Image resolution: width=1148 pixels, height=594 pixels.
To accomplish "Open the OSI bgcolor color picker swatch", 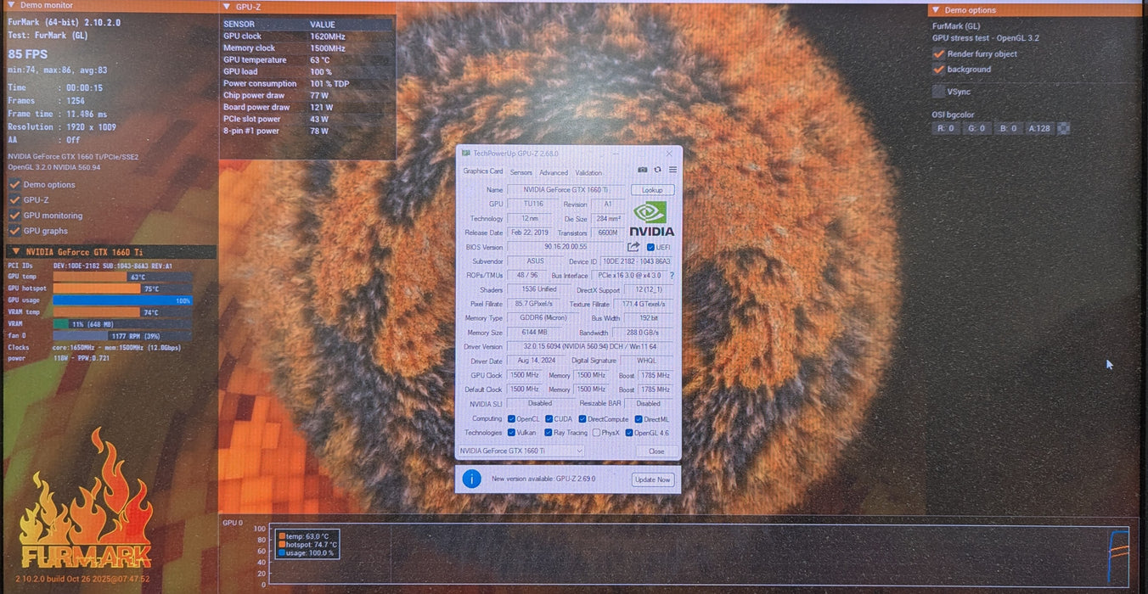I will pyautogui.click(x=1063, y=128).
